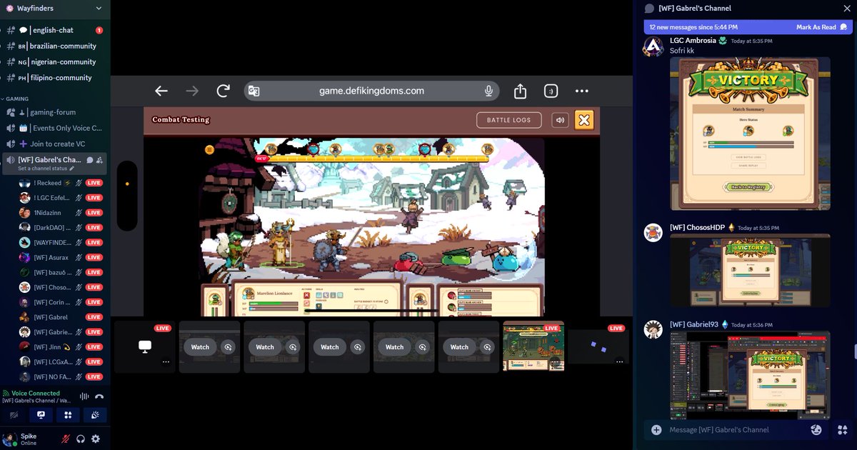Select user 1Nidazinn in voice list
The height and width of the screenshot is (450, 857).
61,212
